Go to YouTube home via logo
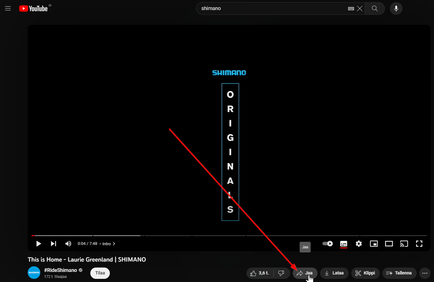Image resolution: width=434 pixels, height=282 pixels. [33, 8]
